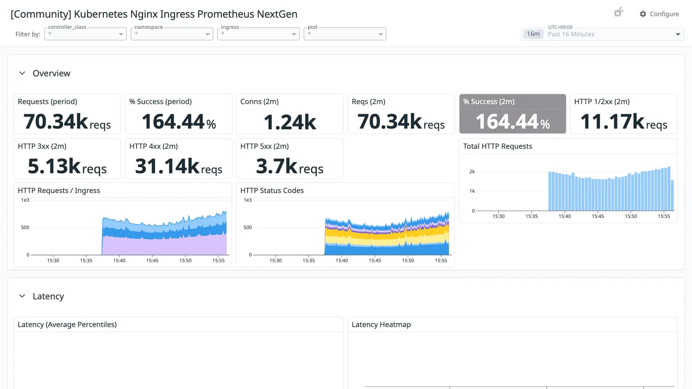The width and height of the screenshot is (692, 389).
Task: Open the ingress filter dropdown
Action: point(258,34)
